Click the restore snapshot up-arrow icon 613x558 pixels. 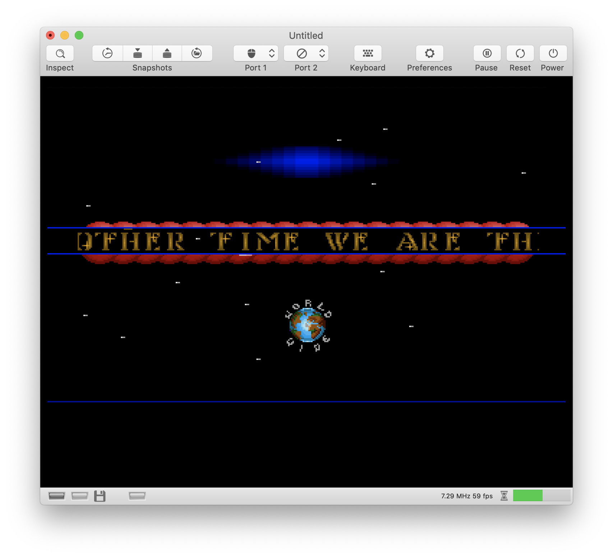click(x=167, y=54)
